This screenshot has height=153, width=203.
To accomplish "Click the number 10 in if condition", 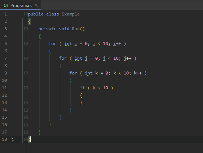I will coord(106,88).
